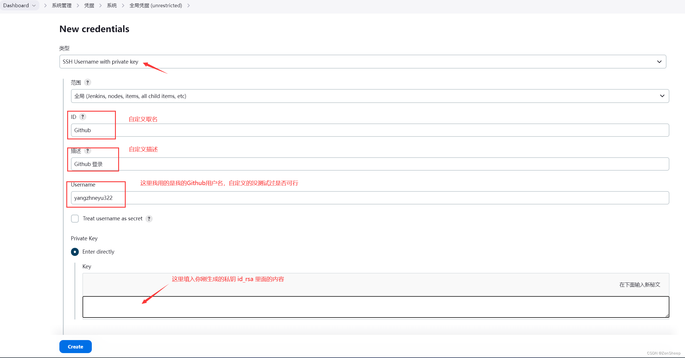Go to 系统管理 breadcrumb
The width and height of the screenshot is (685, 358).
click(61, 5)
